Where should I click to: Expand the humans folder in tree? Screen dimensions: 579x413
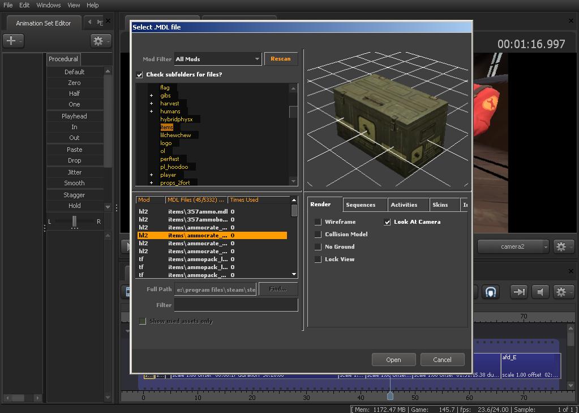151,112
